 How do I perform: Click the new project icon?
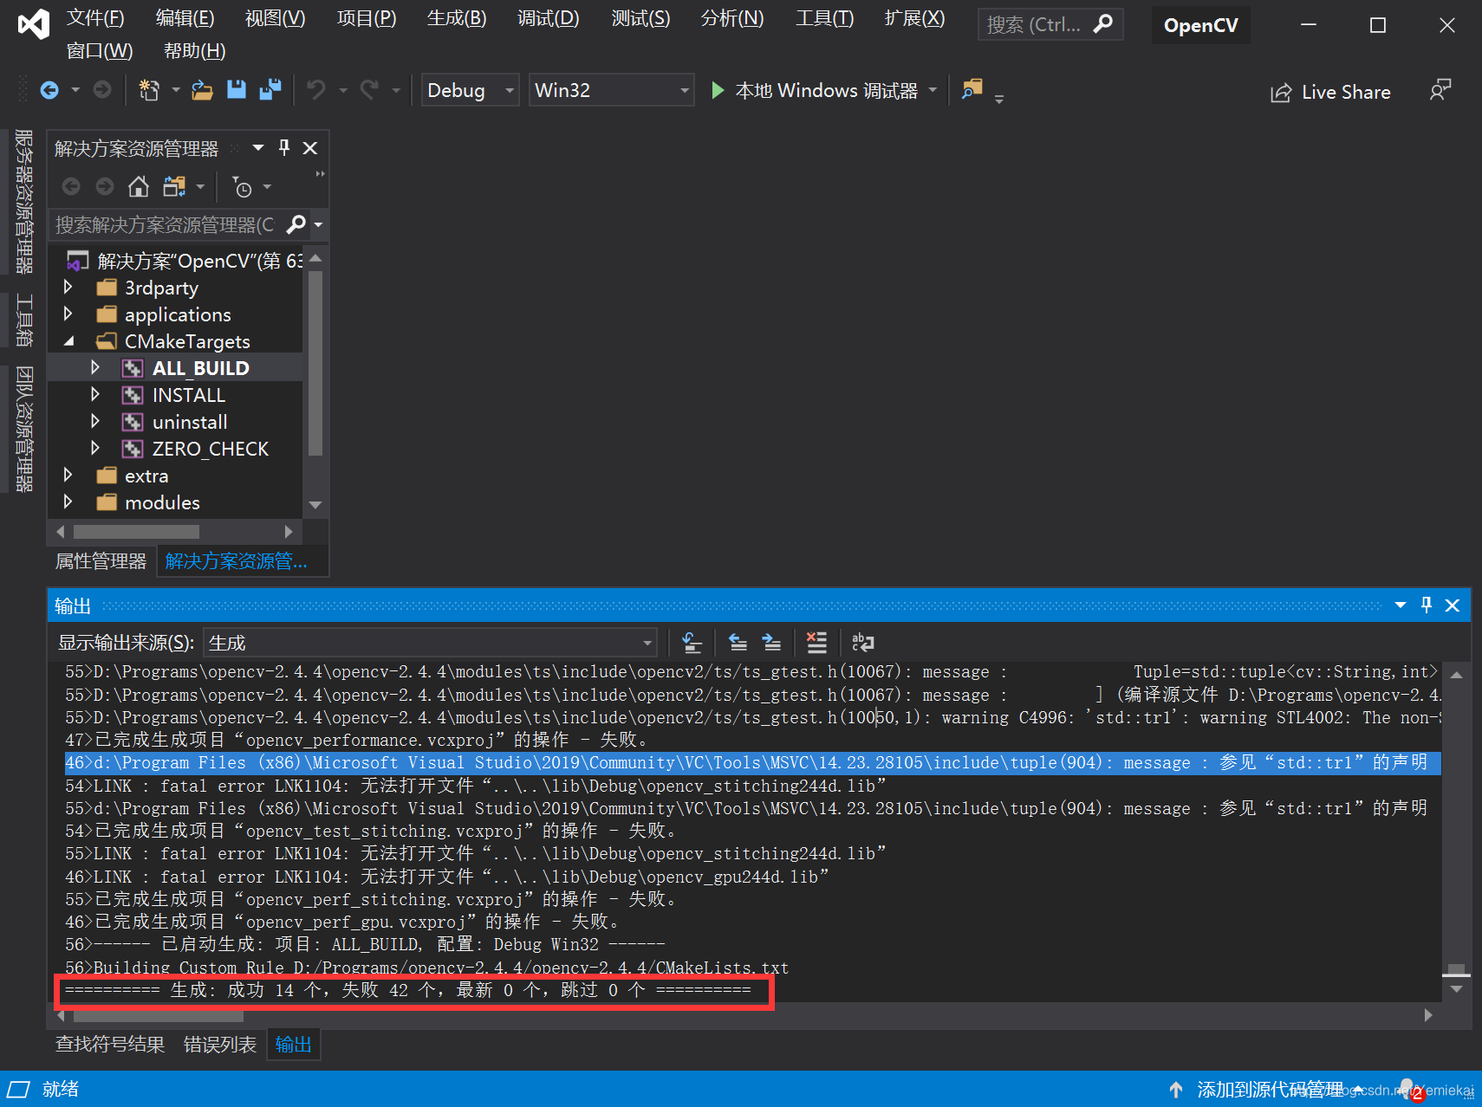tap(149, 90)
